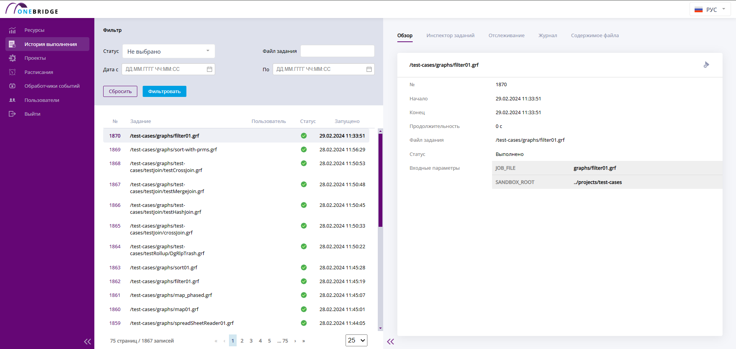Open the Журнал tab
This screenshot has height=349, width=736.
(x=548, y=36)
